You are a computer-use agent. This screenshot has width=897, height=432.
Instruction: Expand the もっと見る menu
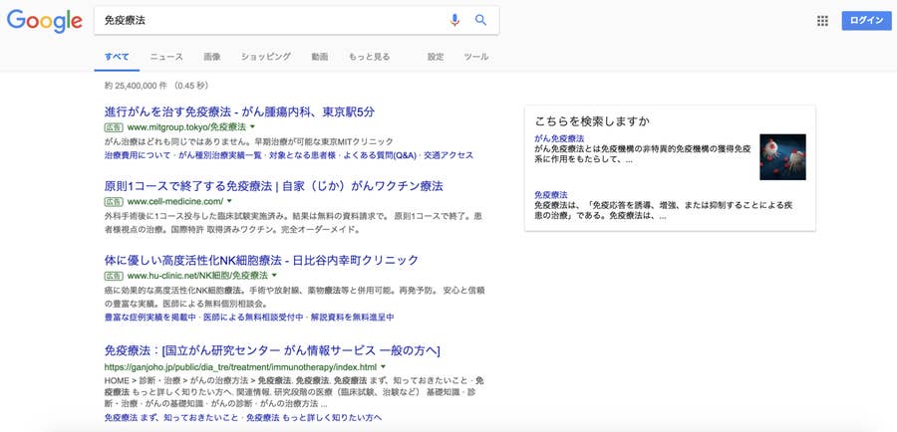click(370, 57)
